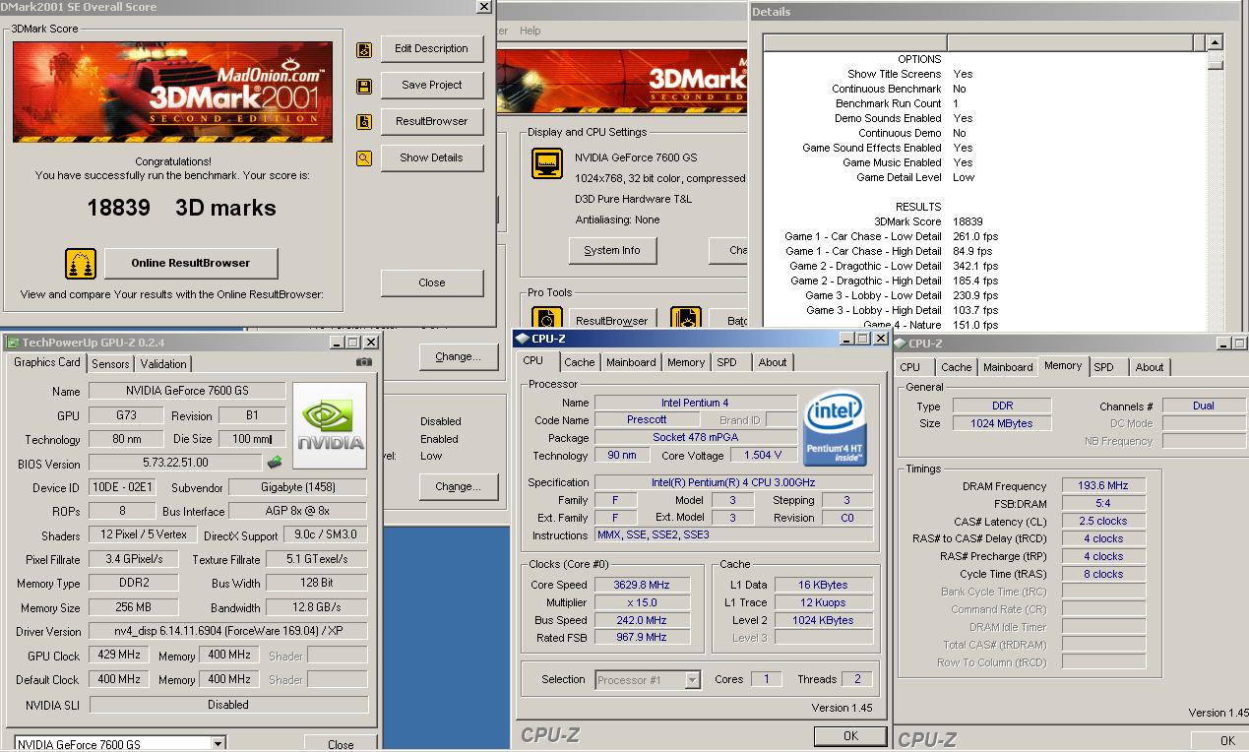Screen dimensions: 1249x752
Task: Click the Specification field in CPU-Z
Action: tap(733, 482)
